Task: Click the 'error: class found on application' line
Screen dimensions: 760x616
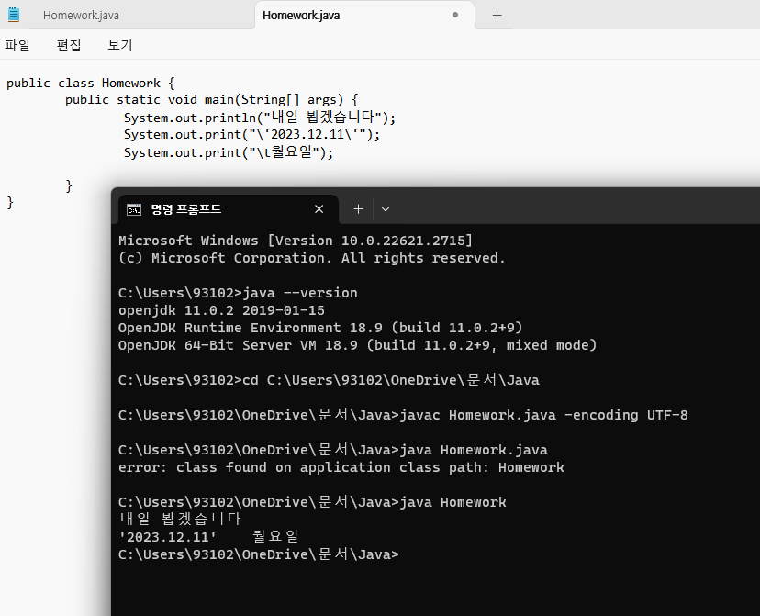Action: [x=341, y=467]
